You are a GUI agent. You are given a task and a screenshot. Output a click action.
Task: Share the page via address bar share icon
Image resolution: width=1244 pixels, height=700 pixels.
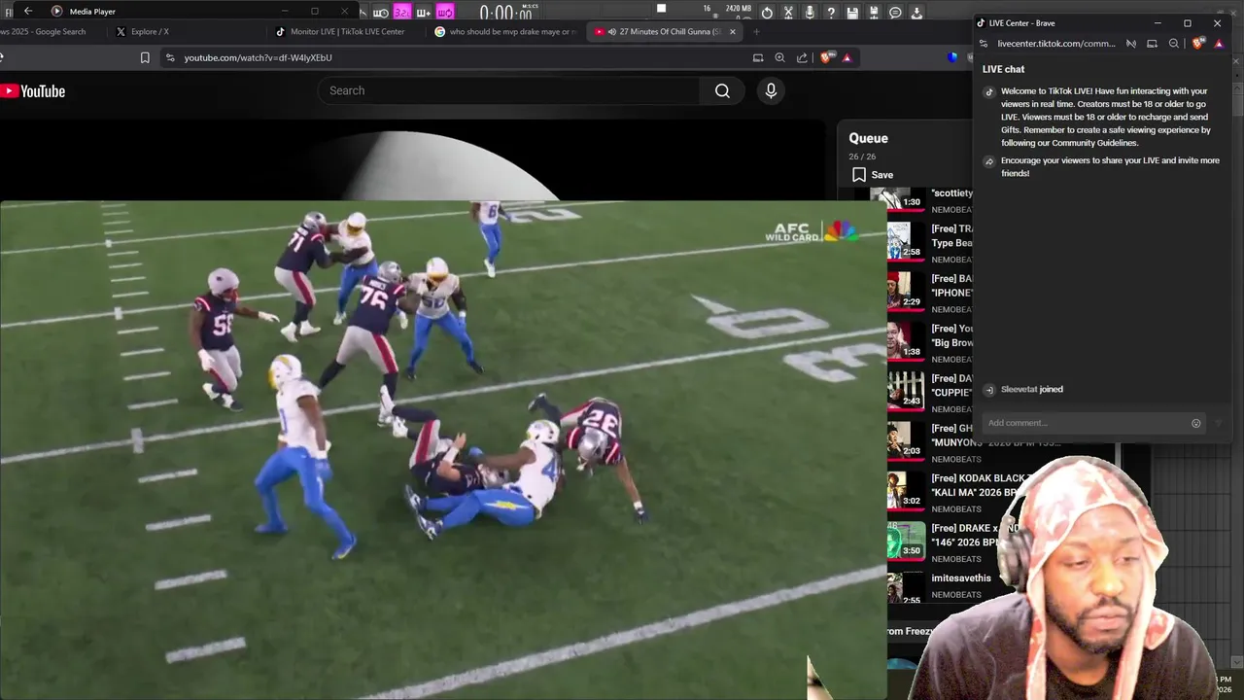[x=802, y=57]
